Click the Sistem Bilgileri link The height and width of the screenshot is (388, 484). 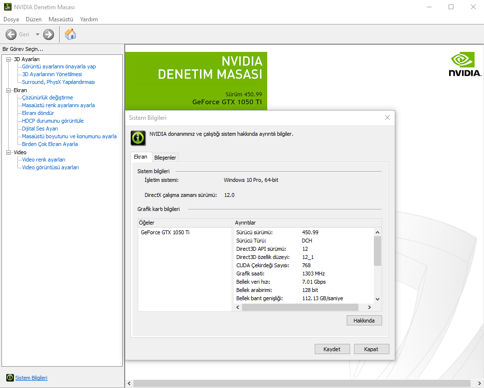tap(31, 378)
